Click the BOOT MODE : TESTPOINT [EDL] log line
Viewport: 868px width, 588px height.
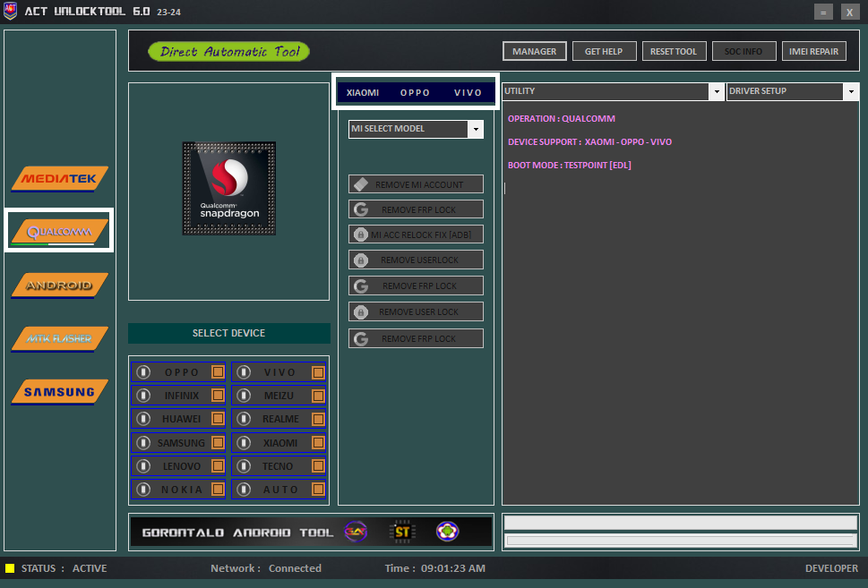569,165
